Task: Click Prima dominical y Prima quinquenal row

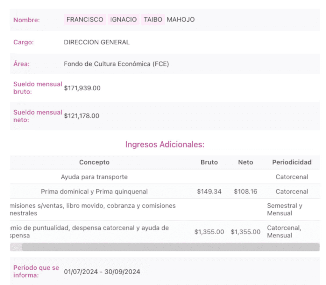Action: coord(94,191)
